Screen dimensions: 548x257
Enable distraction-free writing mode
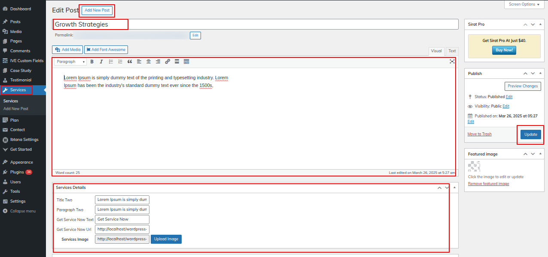(x=452, y=62)
